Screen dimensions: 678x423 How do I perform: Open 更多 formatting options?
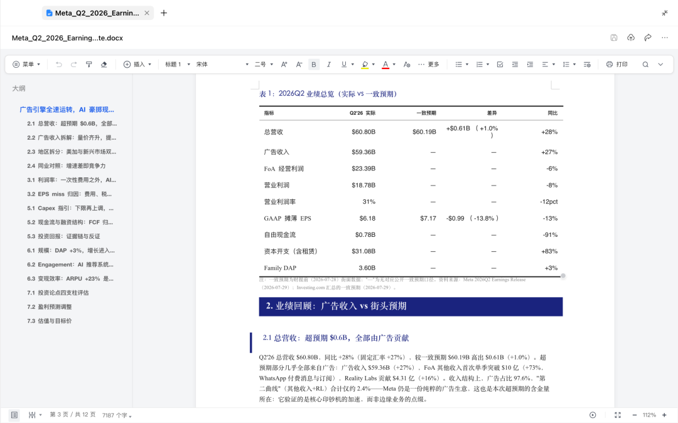(x=429, y=65)
